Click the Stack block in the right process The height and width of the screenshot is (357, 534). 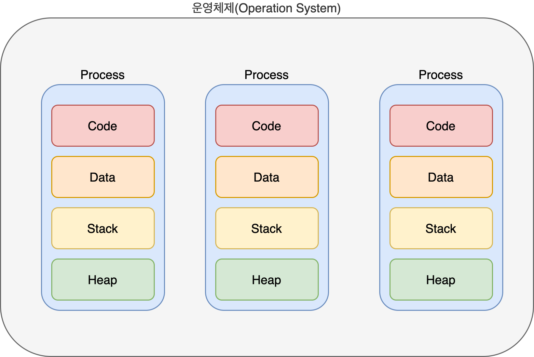tap(441, 228)
